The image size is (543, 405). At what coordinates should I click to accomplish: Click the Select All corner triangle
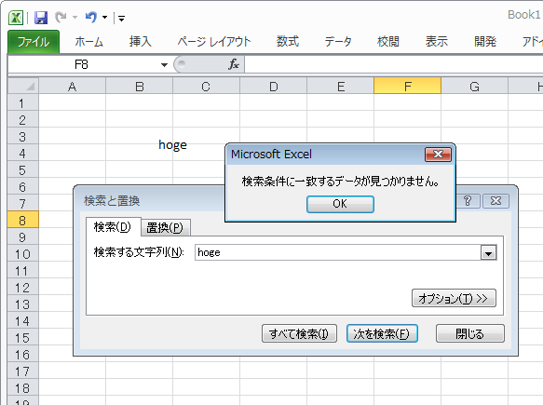23,86
